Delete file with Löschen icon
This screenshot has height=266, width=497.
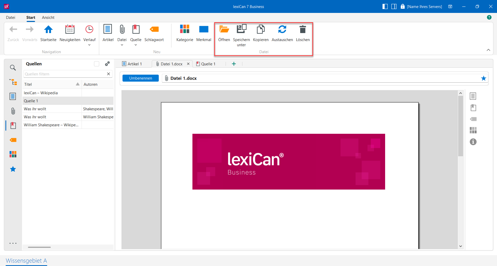click(x=302, y=30)
